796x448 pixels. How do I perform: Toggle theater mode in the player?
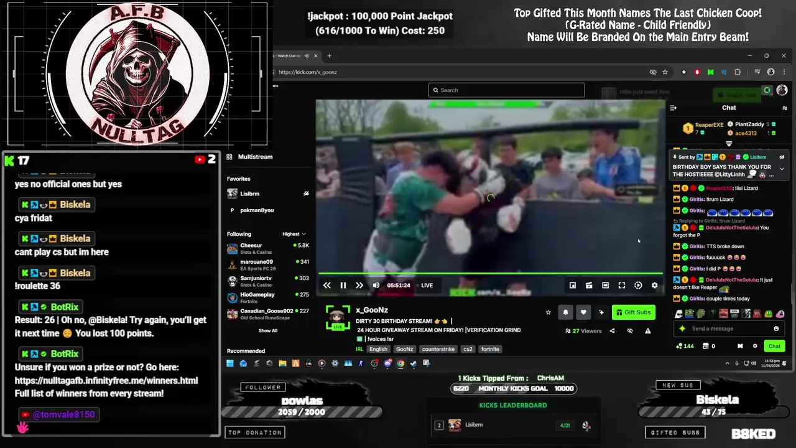(x=605, y=285)
